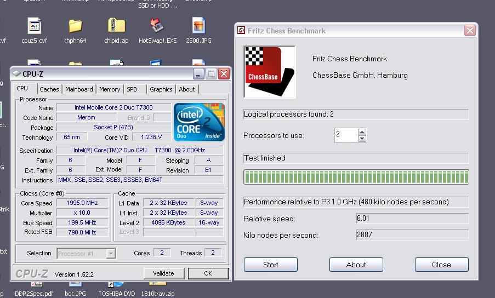Decrease processors to use with down arrow
This screenshot has width=495, height=298.
coord(362,139)
